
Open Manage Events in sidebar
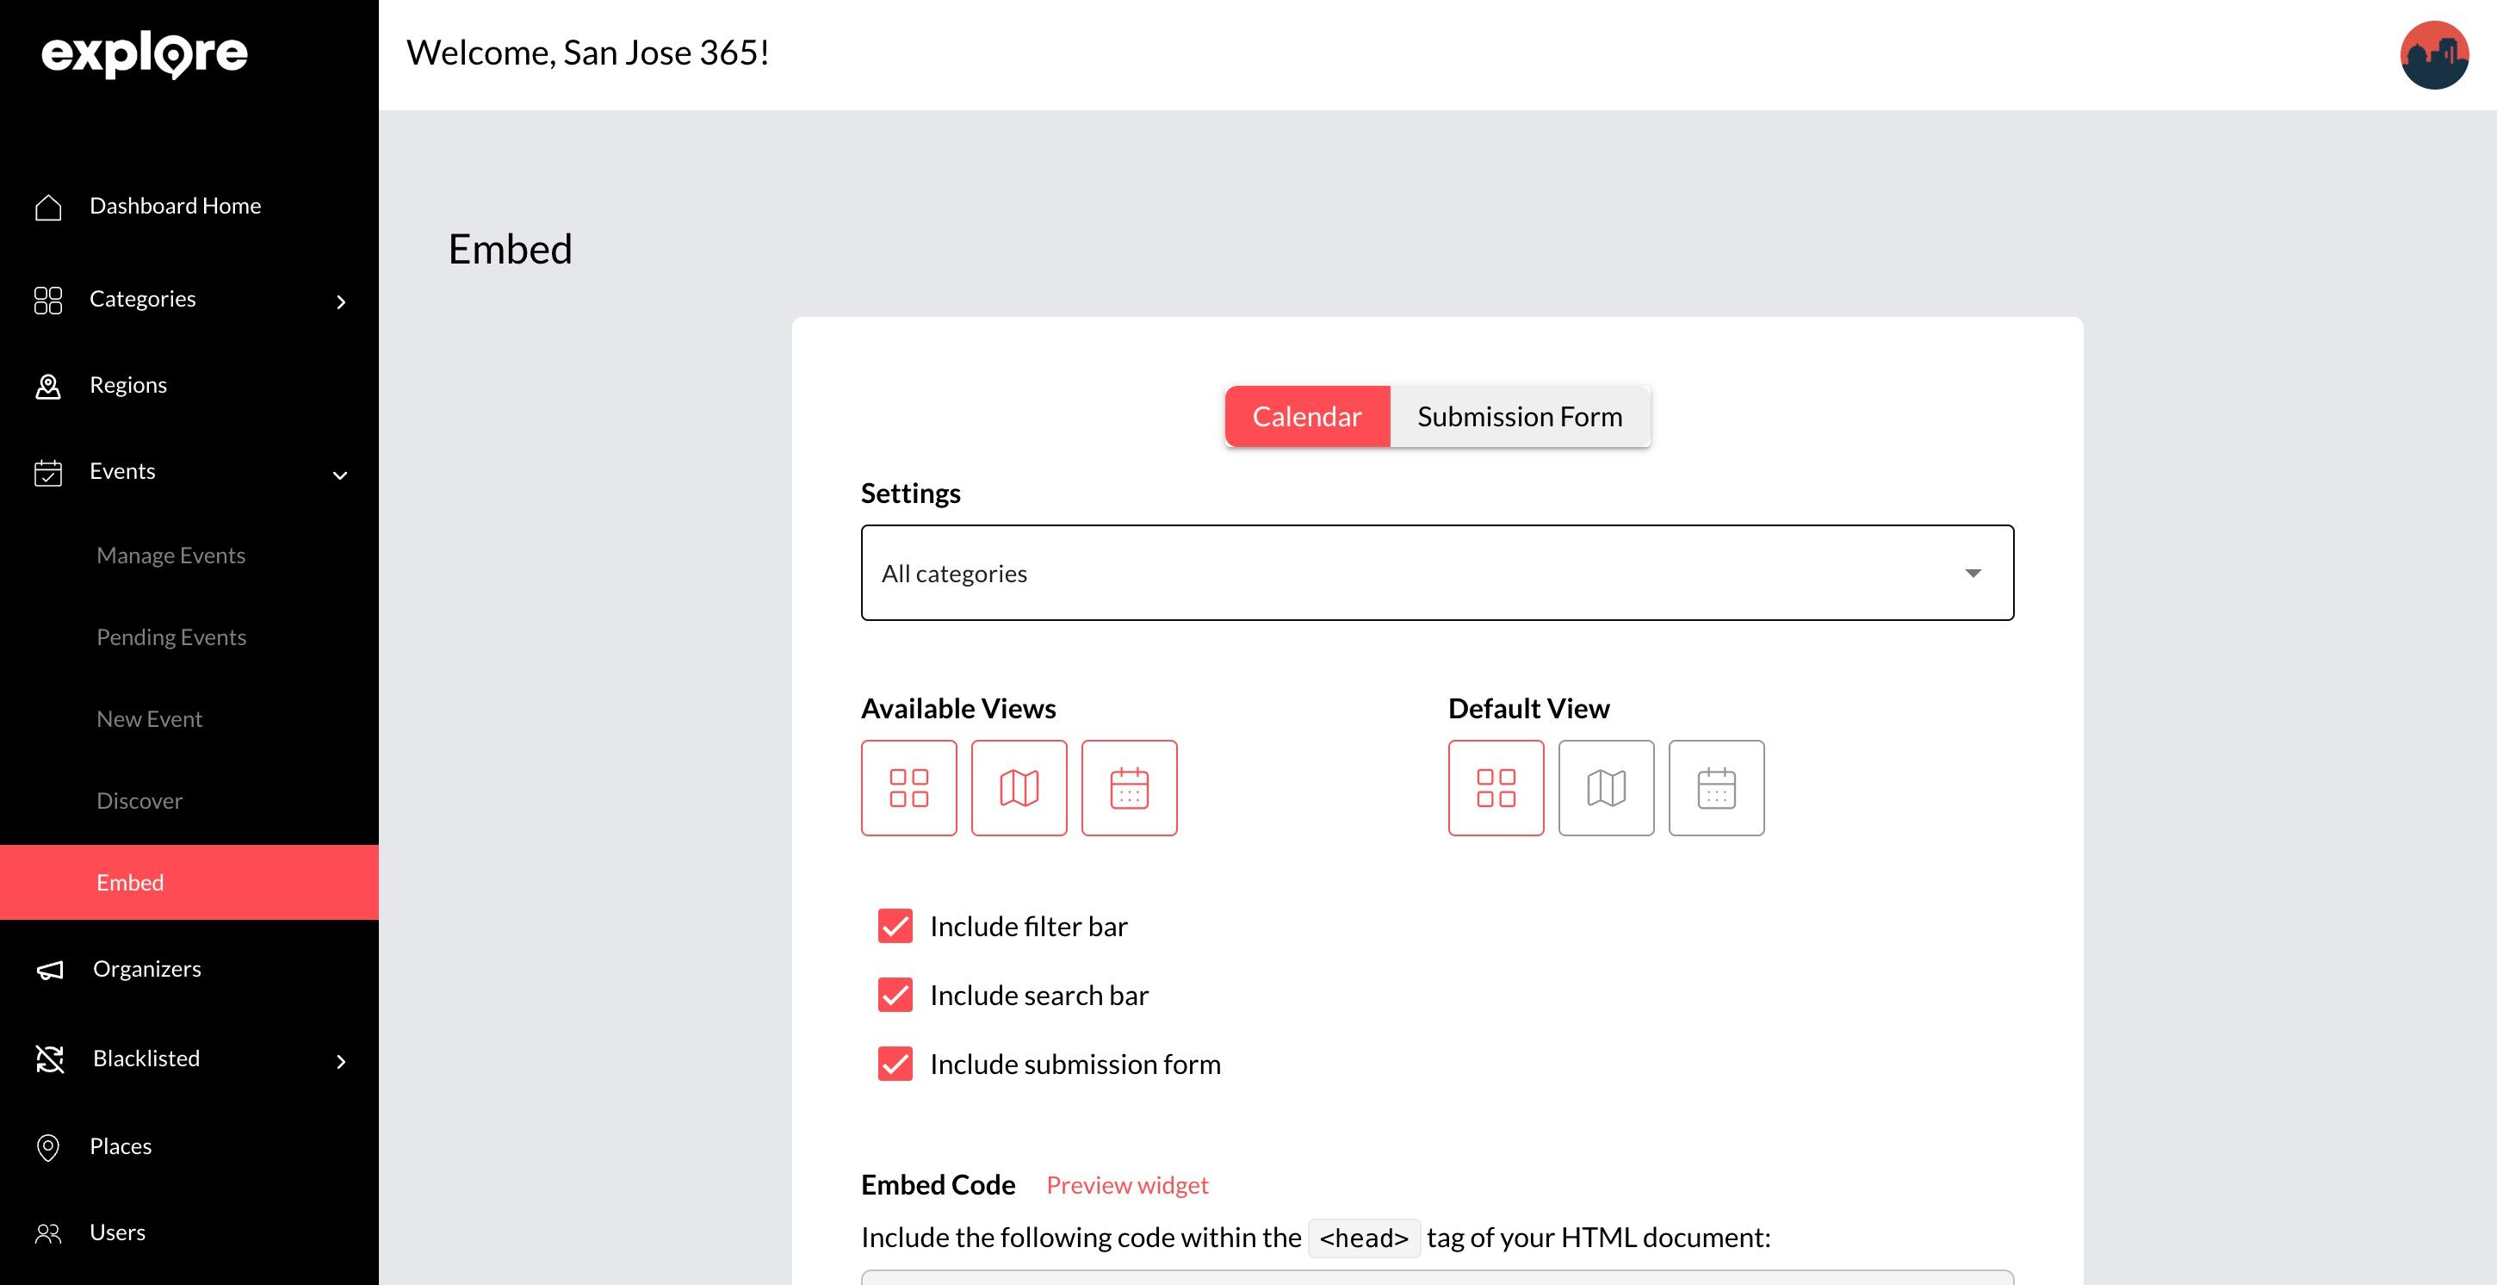click(x=170, y=556)
